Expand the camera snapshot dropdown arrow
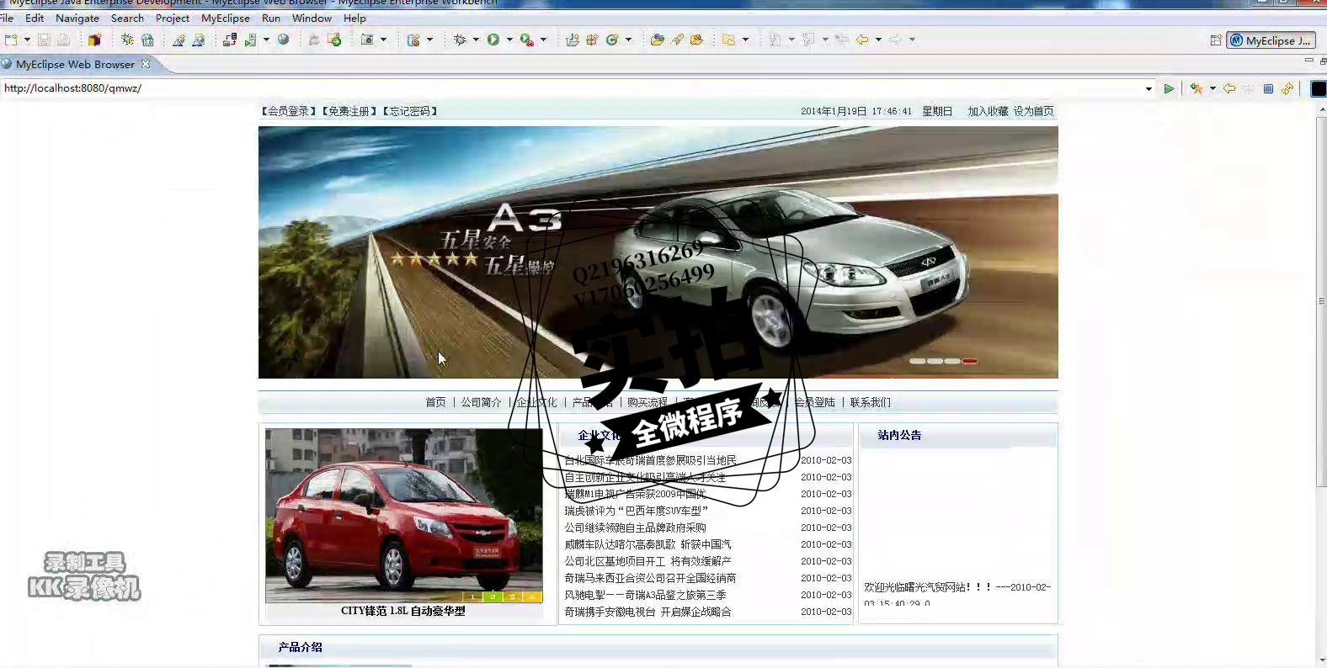Viewport: 1327px width, 668px height. (x=383, y=40)
